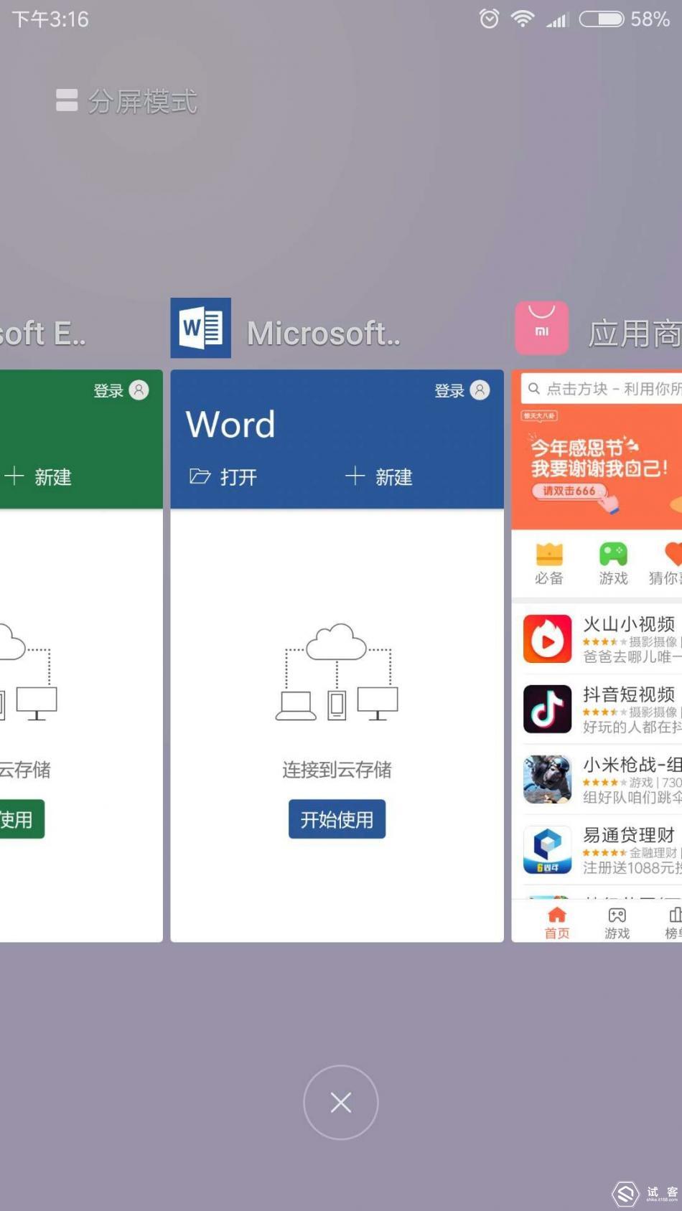Open 游戏 gamepad category icon
682x1211 pixels.
tap(613, 564)
